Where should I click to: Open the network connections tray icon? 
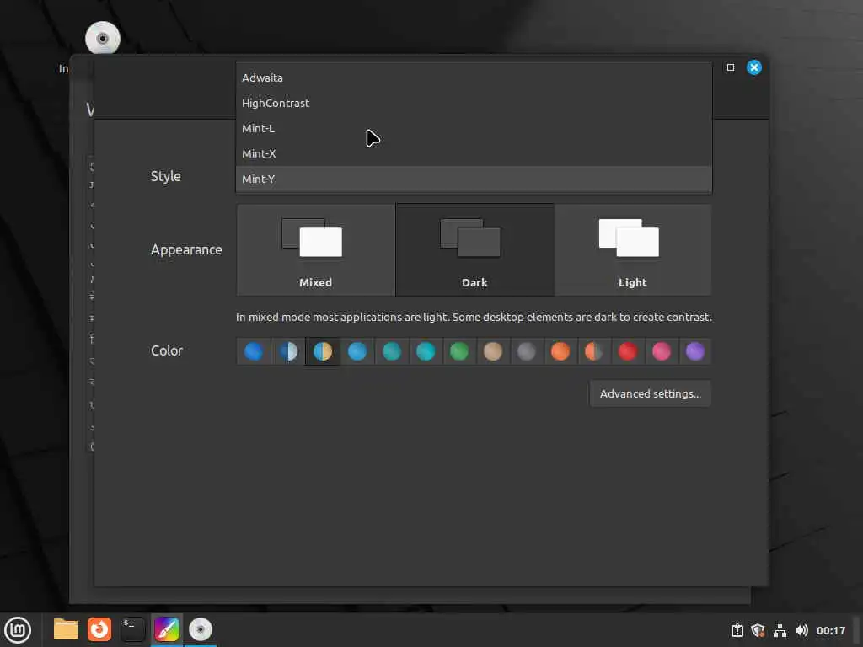click(x=780, y=630)
